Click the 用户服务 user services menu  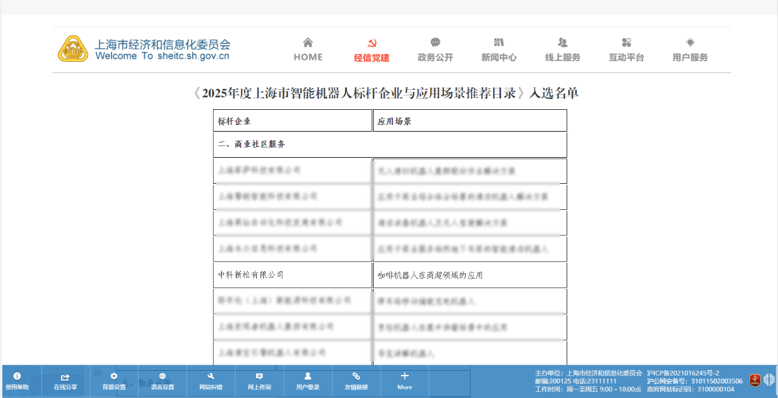(x=690, y=50)
